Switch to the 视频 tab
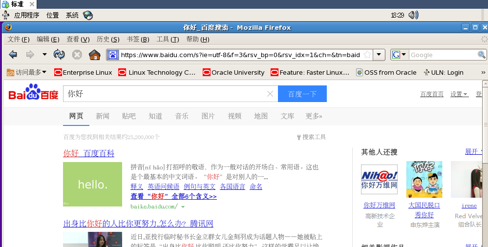Screen dimensions: 488x247 click(x=234, y=116)
